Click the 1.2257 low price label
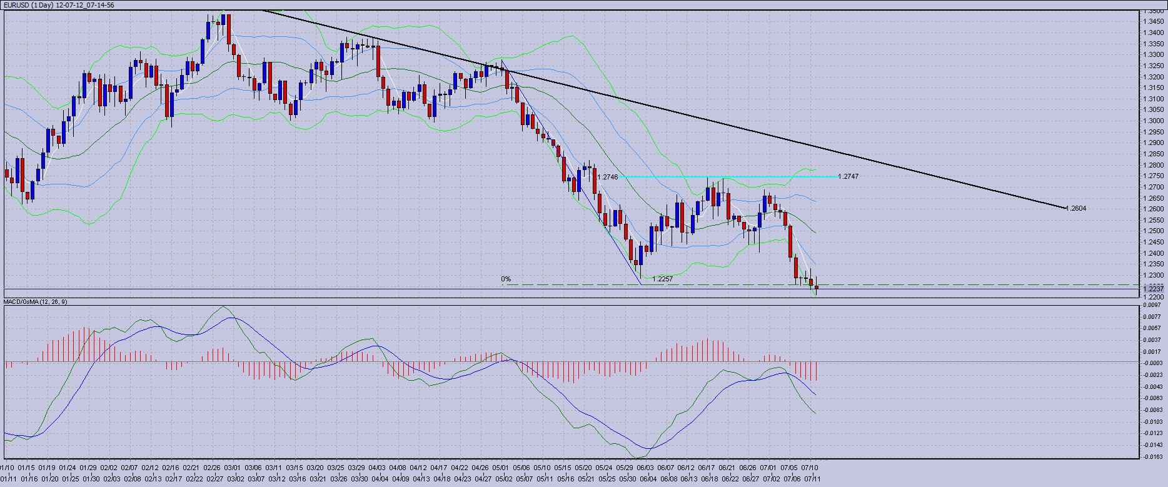Viewport: 1168px width, 487px height. (x=662, y=279)
